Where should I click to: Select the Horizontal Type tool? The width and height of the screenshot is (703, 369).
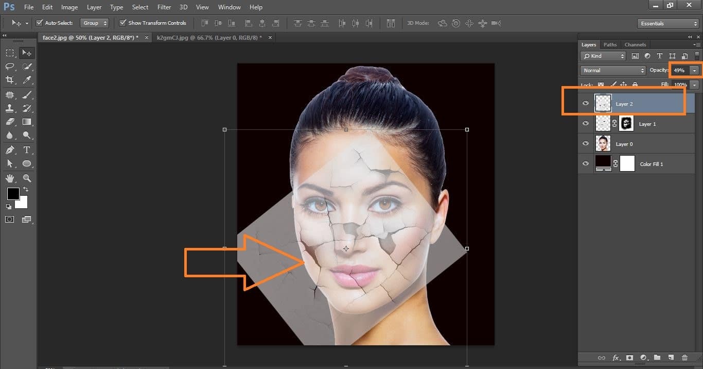(27, 150)
